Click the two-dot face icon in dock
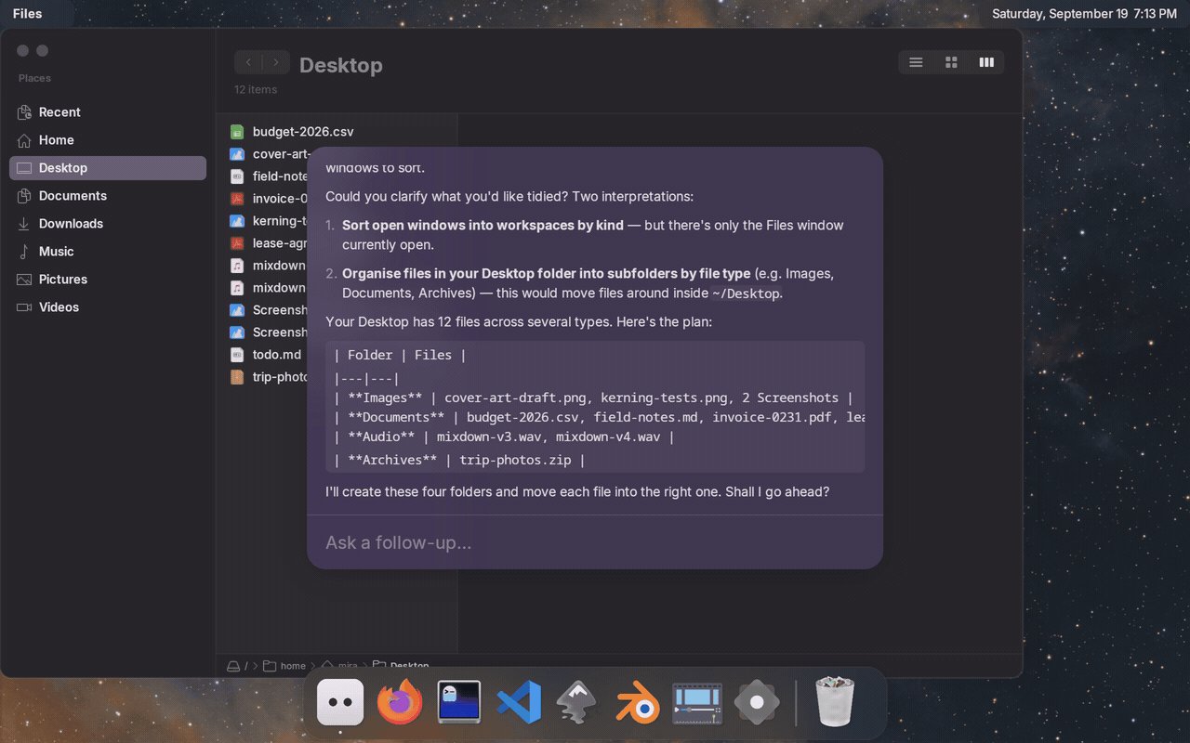Screen dimensions: 1190x743 (x=340, y=702)
